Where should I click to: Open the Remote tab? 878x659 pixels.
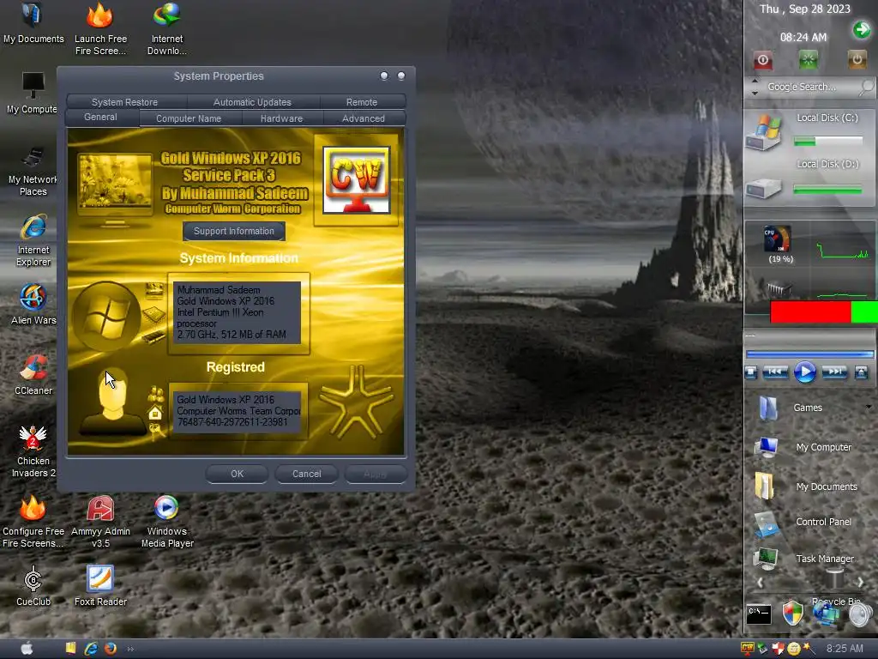tap(362, 102)
